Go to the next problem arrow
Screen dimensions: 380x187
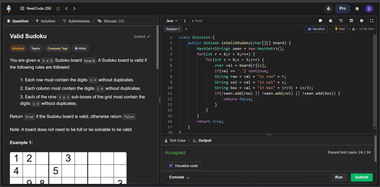pos(74,9)
